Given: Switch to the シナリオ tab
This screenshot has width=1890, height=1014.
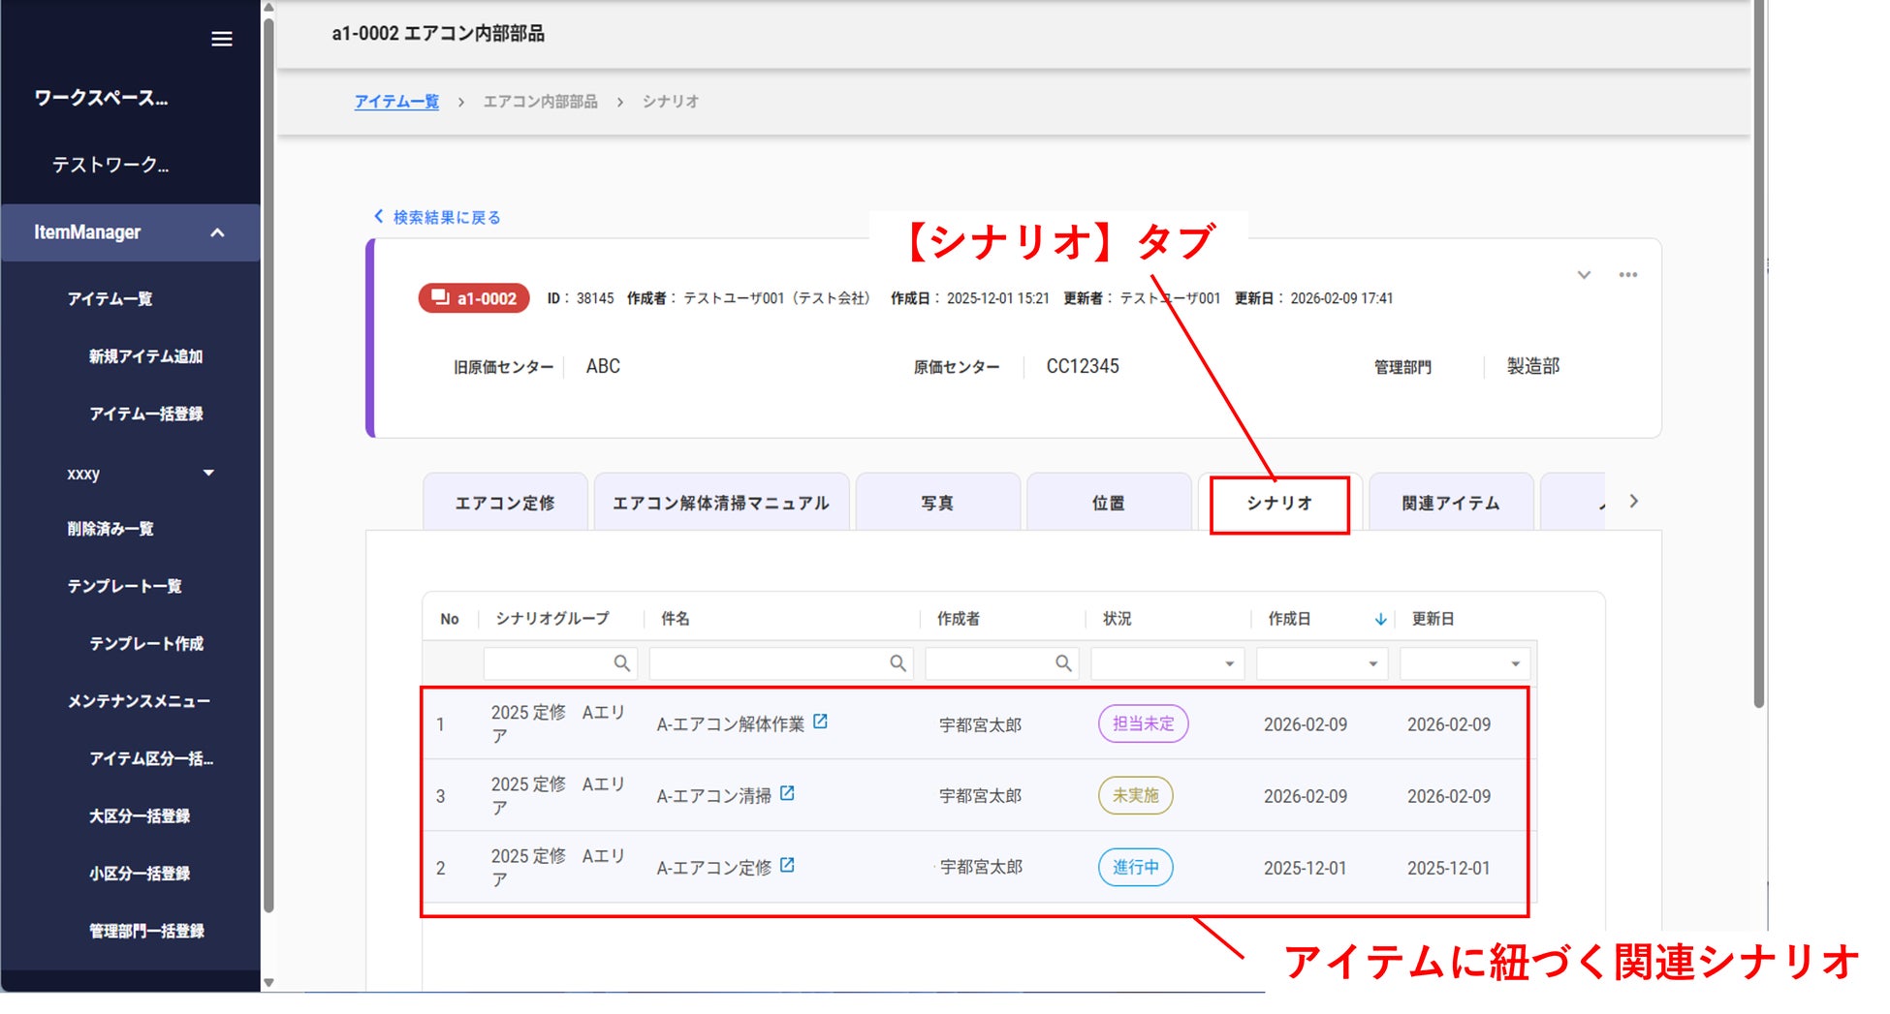Looking at the screenshot, I should [1278, 504].
